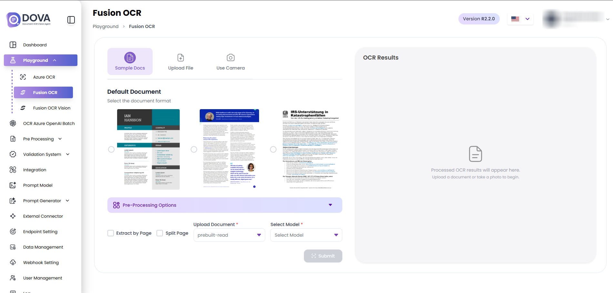Open the Select Model dropdown
The image size is (613, 293).
tap(306, 235)
